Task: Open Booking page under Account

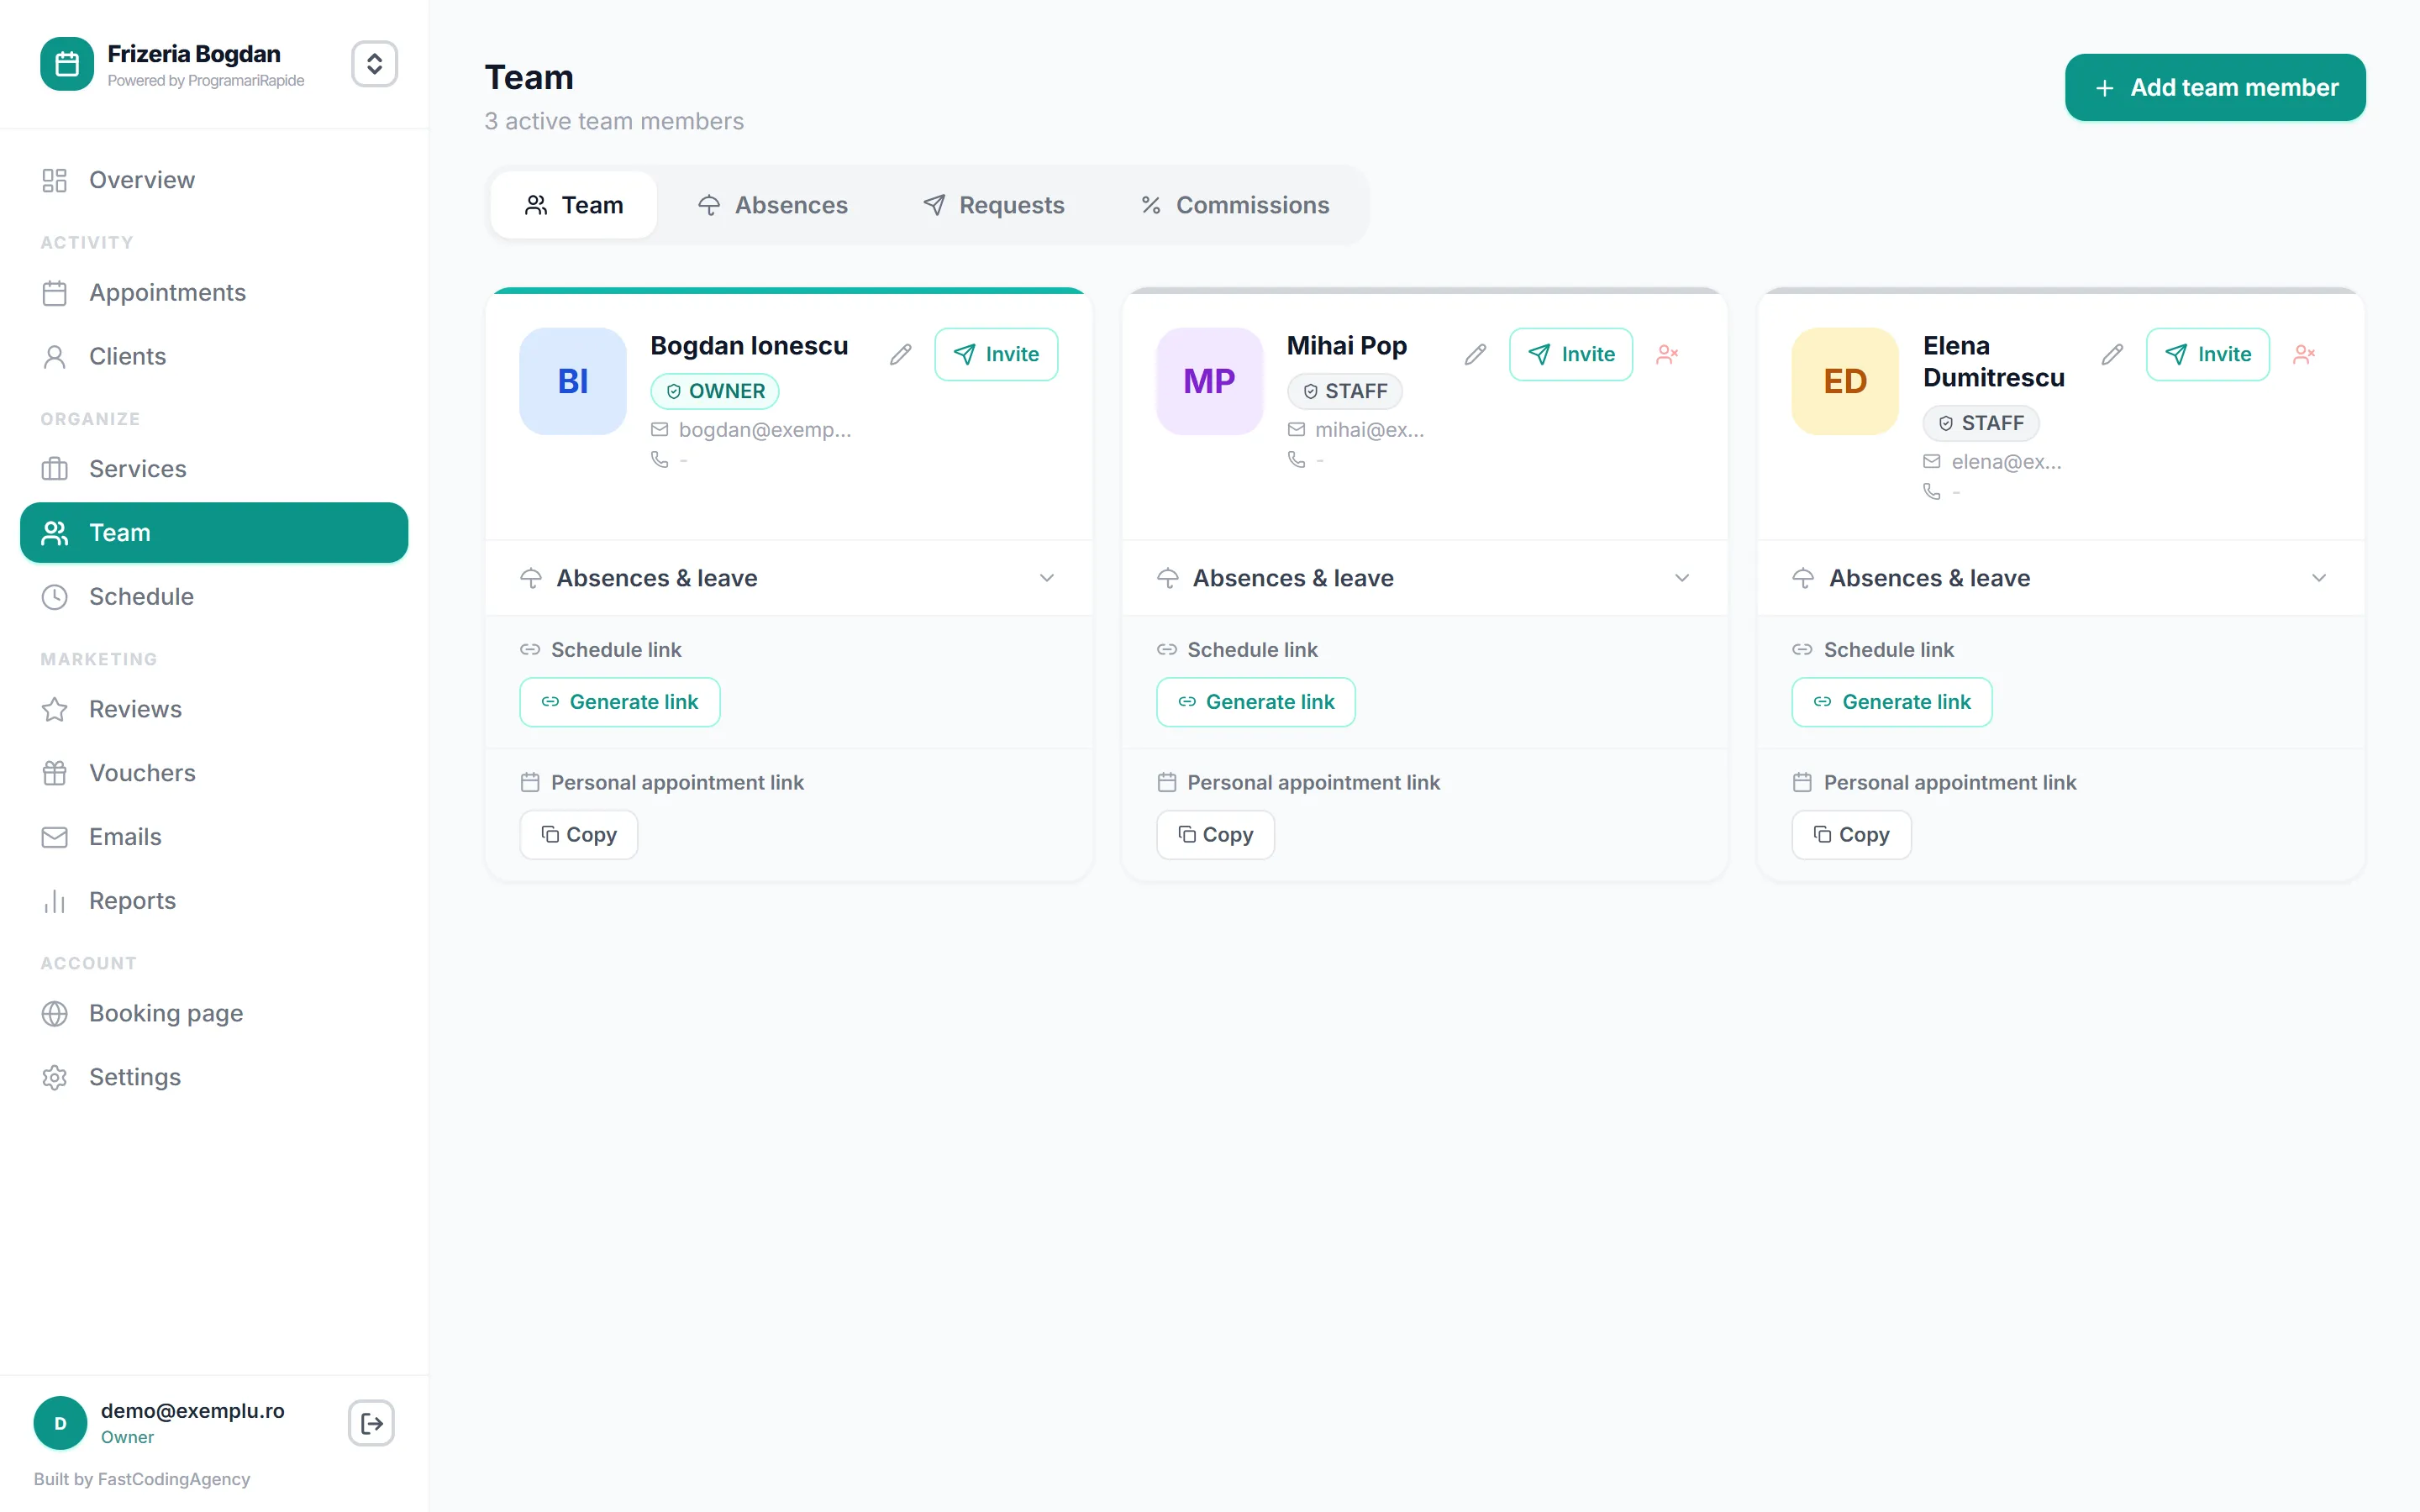Action: [x=214, y=1013]
